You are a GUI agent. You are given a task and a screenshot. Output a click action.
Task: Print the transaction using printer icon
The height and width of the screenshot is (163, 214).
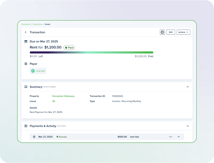click(x=162, y=32)
